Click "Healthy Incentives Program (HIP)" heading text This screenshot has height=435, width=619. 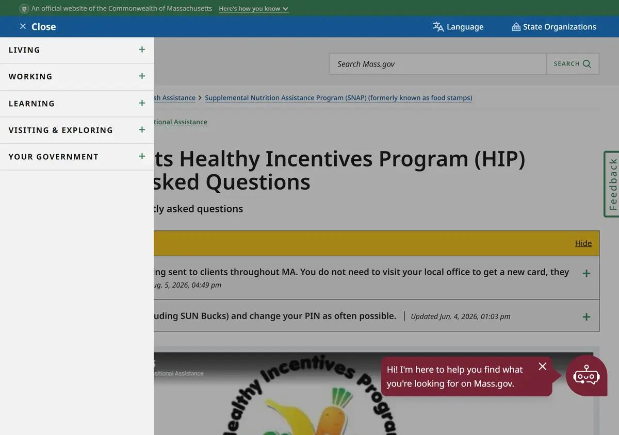click(352, 159)
